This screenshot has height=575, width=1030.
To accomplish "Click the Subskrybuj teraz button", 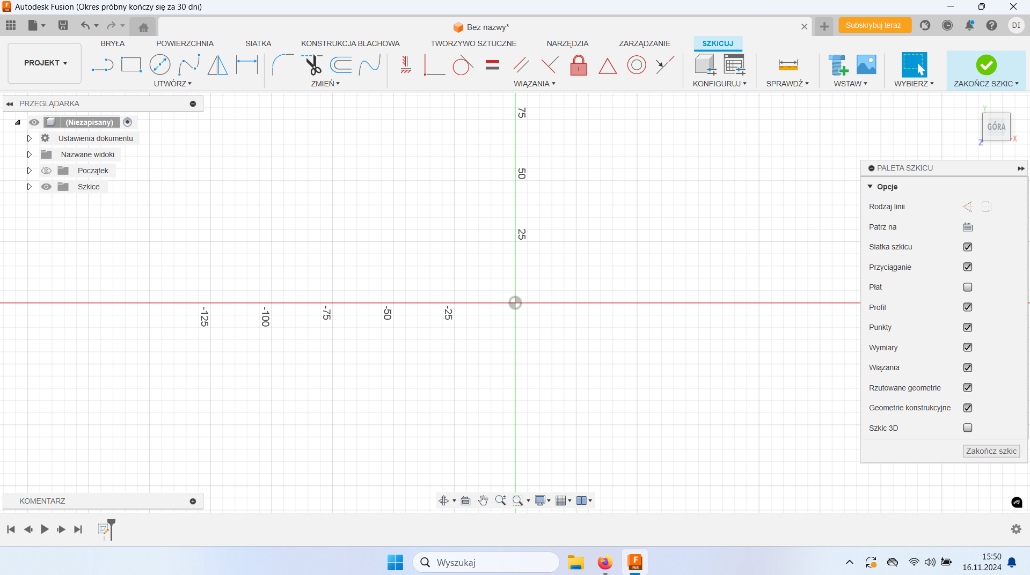I will (874, 25).
